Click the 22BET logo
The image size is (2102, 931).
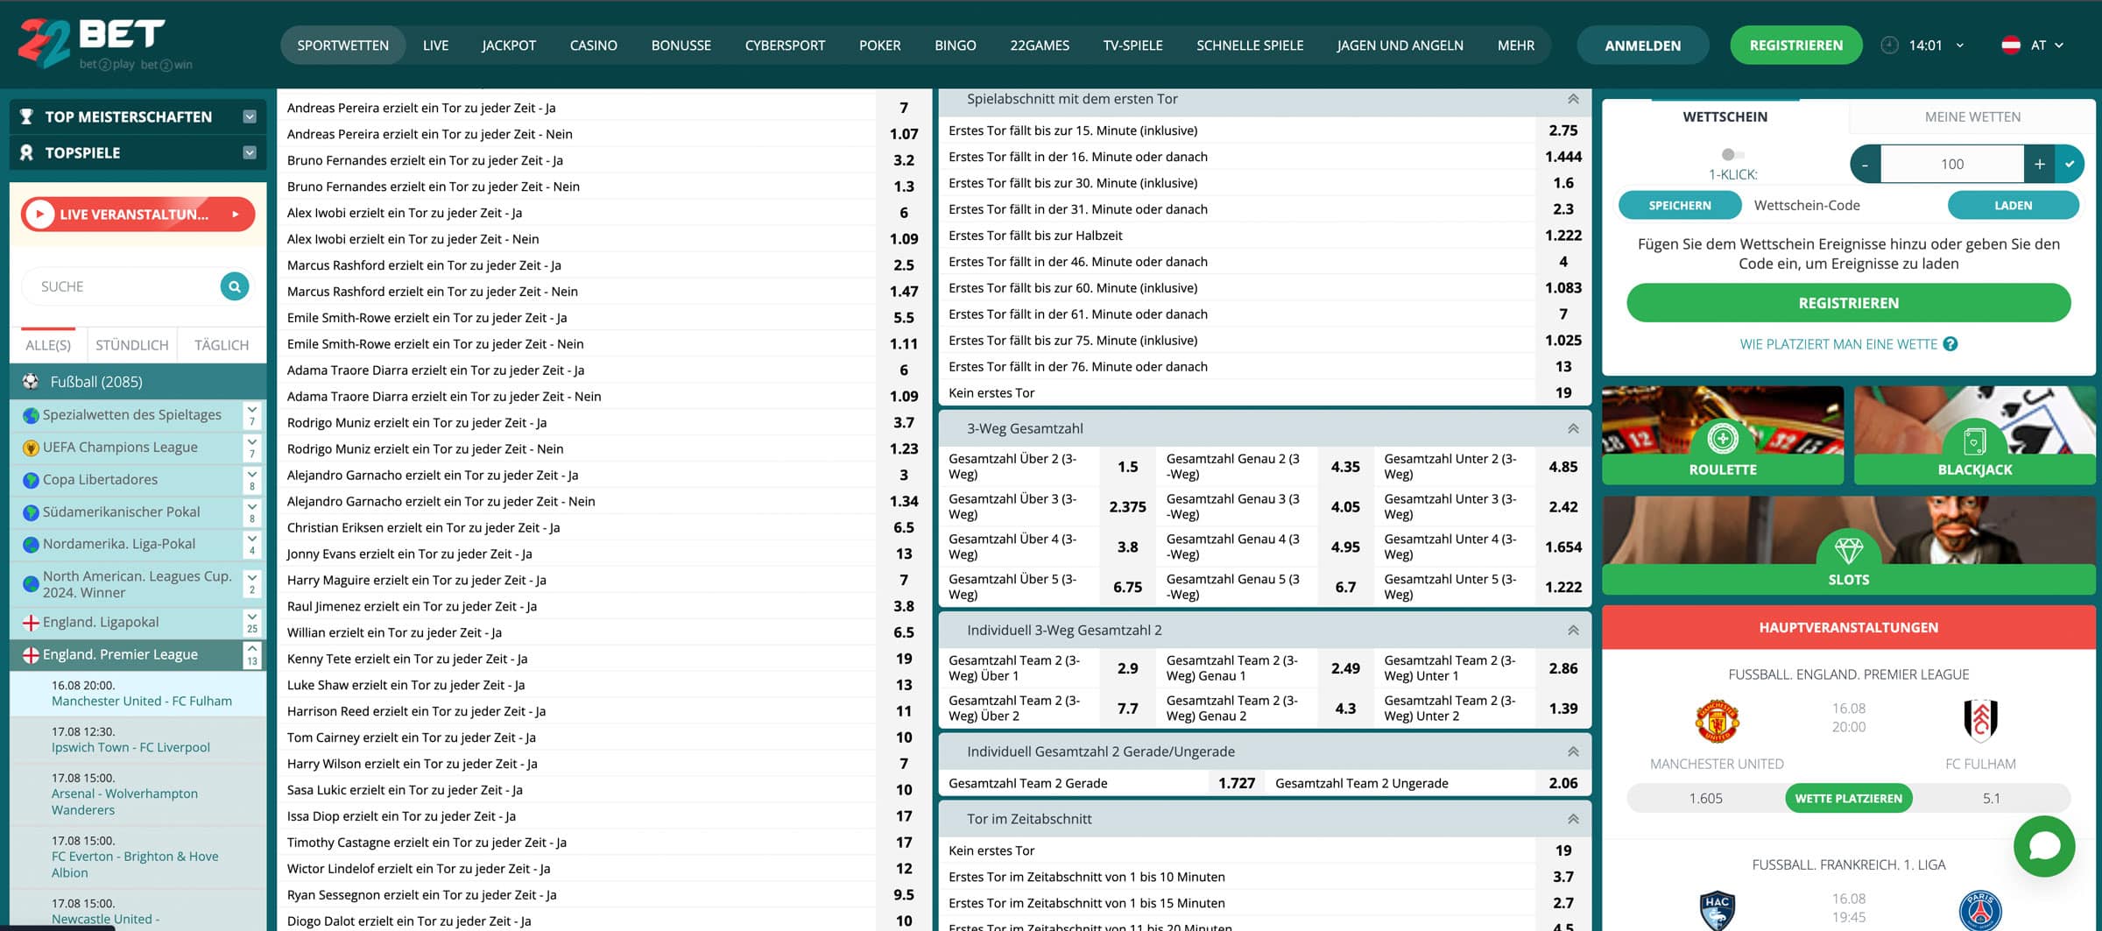[104, 44]
